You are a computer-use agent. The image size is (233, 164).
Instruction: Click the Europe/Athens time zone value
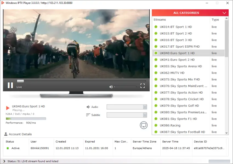click(142, 148)
